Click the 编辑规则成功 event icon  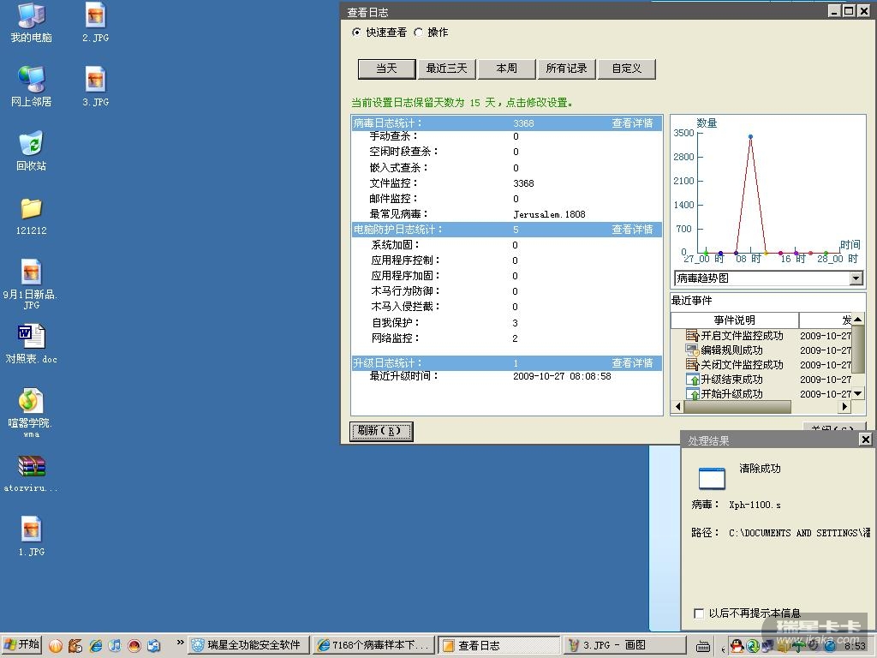(x=693, y=350)
